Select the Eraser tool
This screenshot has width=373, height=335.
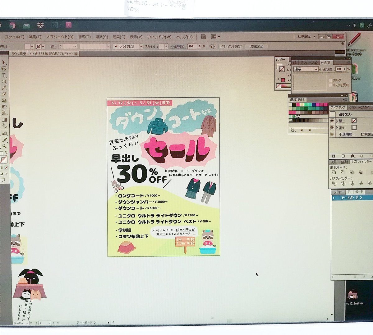(4, 94)
